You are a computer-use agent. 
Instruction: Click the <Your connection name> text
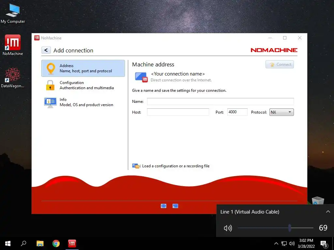point(178,74)
